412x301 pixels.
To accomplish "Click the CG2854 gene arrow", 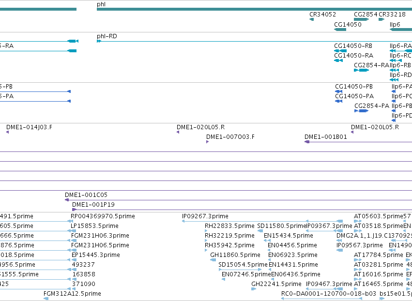I will [x=361, y=19].
